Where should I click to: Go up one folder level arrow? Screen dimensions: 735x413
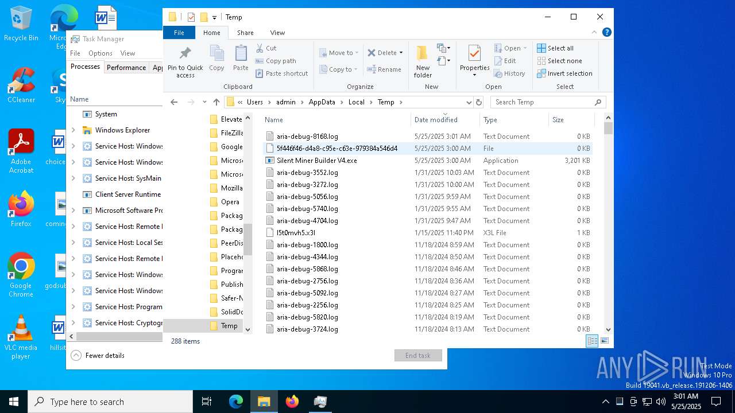point(216,102)
